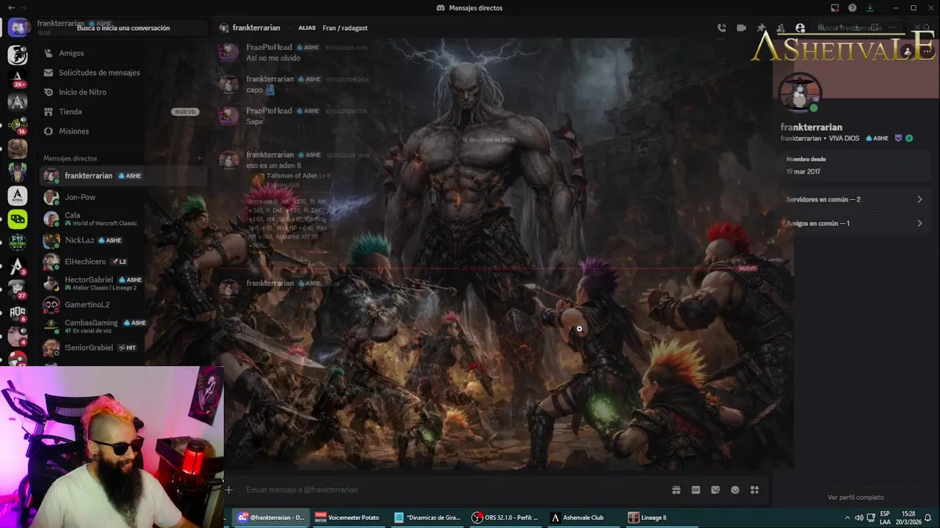Screen dimensions: 940x528
Task: Click frankterrarian profile avatar in side panel
Action: (800, 93)
